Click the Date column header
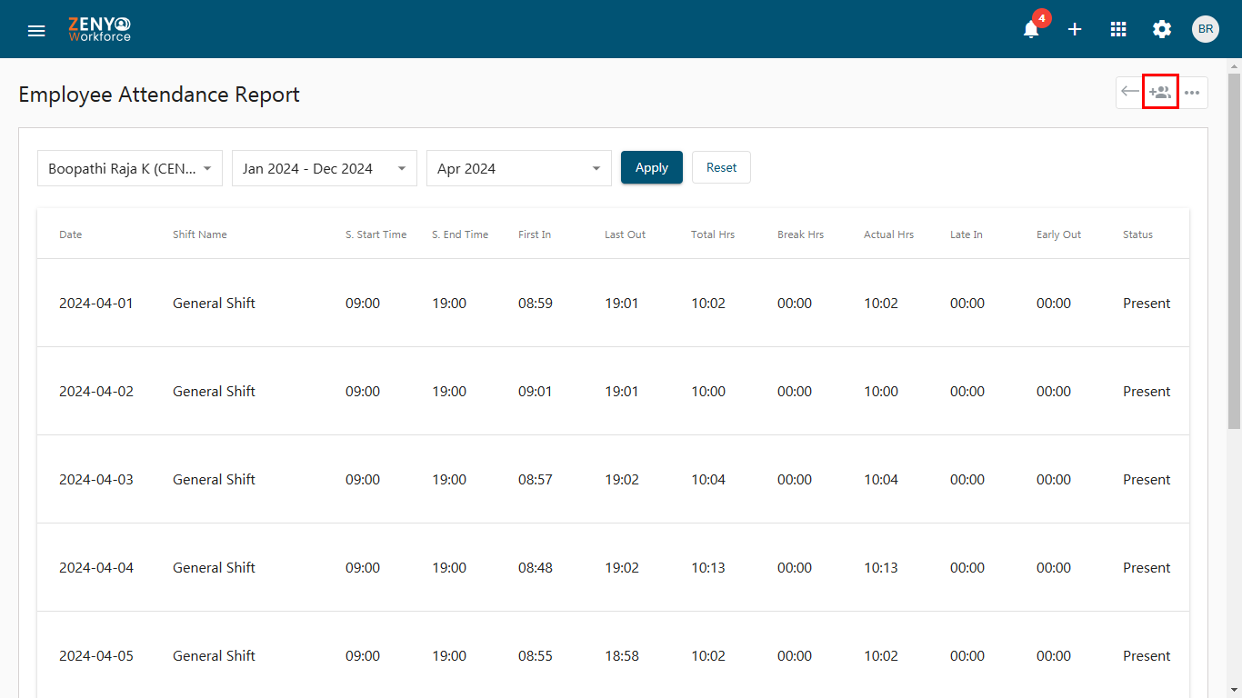Image resolution: width=1242 pixels, height=698 pixels. click(71, 234)
